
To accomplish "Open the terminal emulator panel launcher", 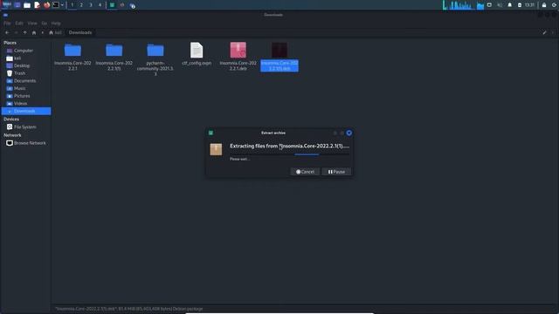I will (x=56, y=5).
